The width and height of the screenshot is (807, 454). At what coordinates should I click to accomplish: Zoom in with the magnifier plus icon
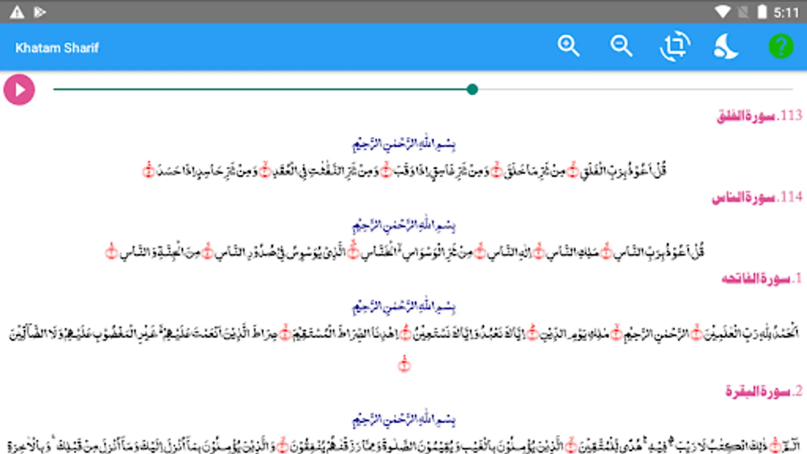(568, 46)
